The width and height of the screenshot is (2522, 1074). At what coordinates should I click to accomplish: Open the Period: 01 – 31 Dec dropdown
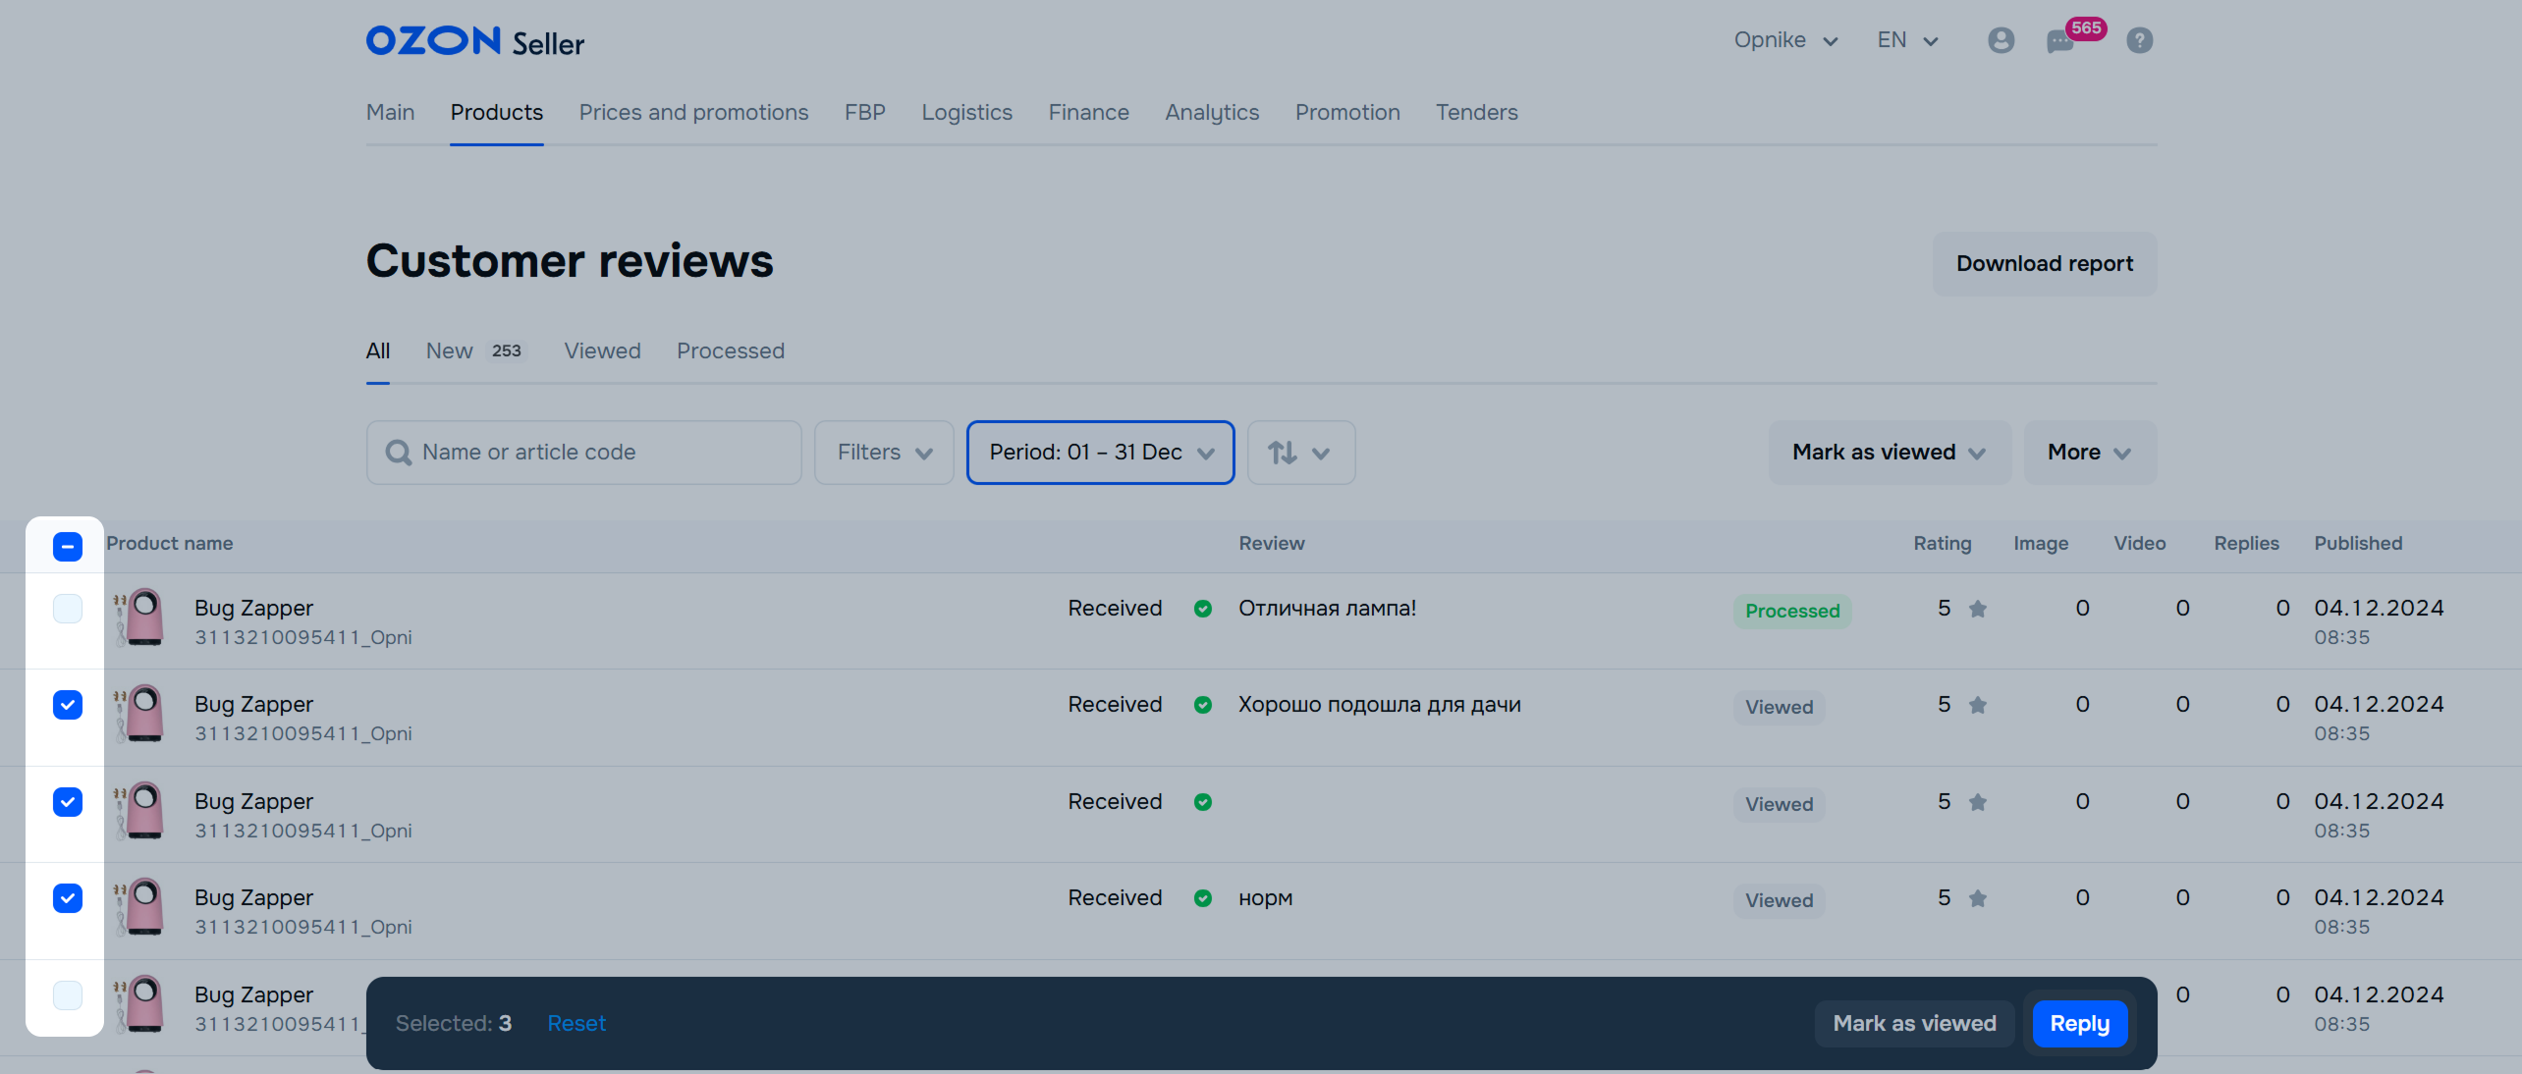tap(1100, 453)
